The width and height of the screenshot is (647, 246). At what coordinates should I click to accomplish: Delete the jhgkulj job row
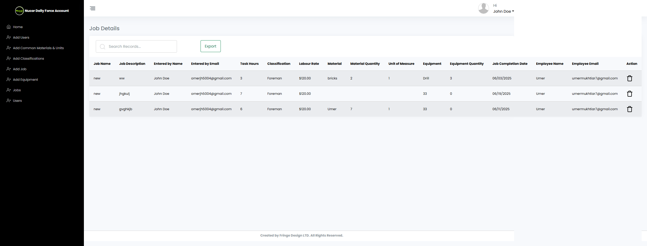(x=629, y=94)
